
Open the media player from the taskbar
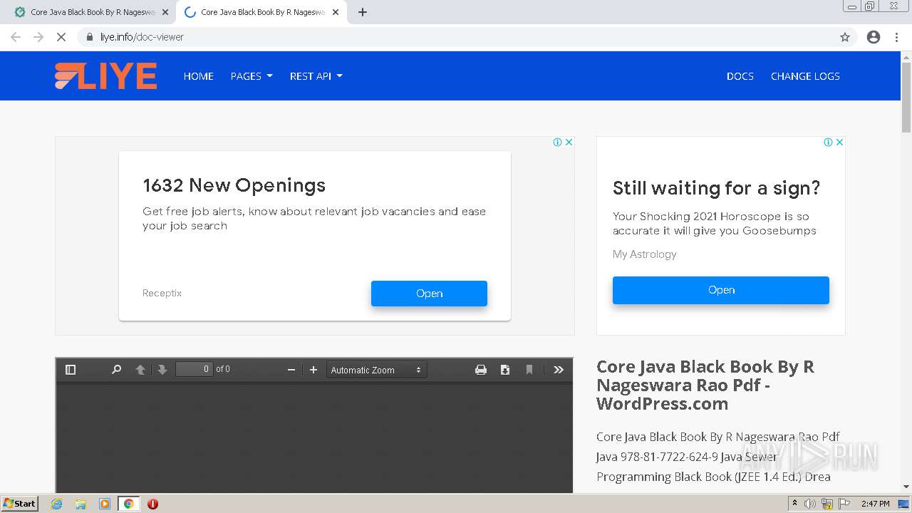[105, 504]
